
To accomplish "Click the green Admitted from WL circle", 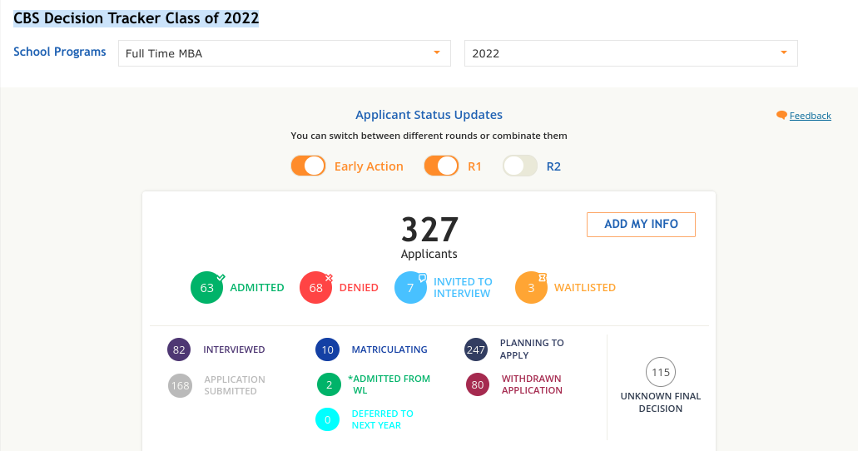I will pyautogui.click(x=329, y=384).
